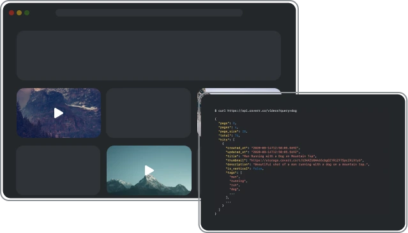Image resolution: width=408 pixels, height=233 pixels.
Task: Click the "tags" array opening line
Action: [234, 172]
